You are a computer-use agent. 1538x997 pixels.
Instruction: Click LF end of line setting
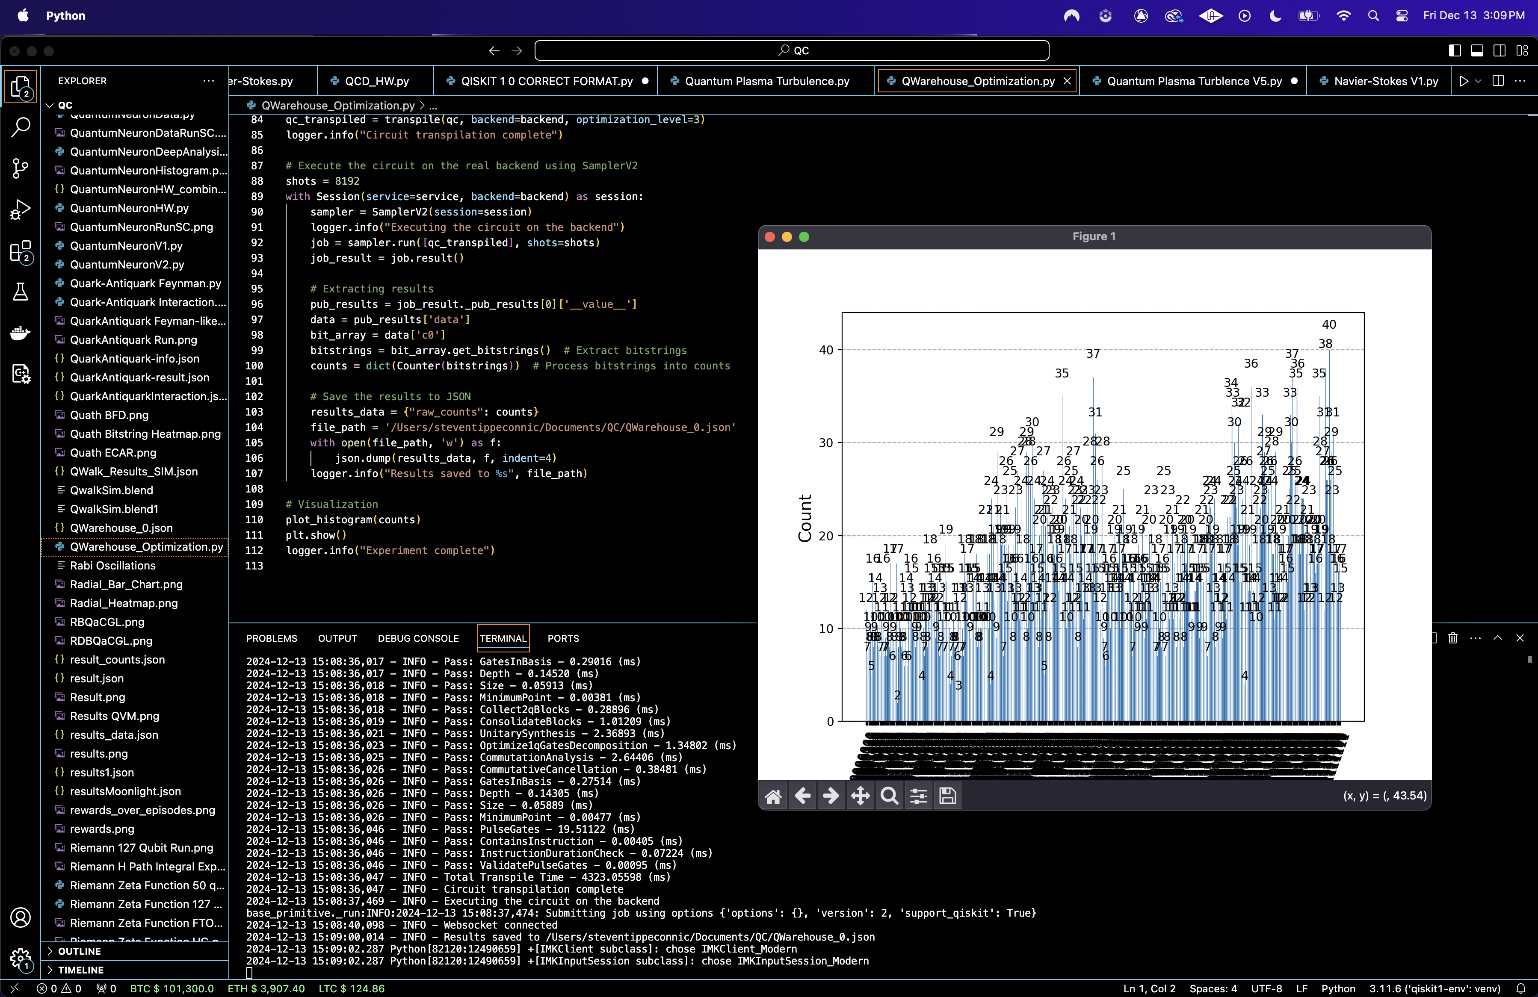coord(1301,988)
